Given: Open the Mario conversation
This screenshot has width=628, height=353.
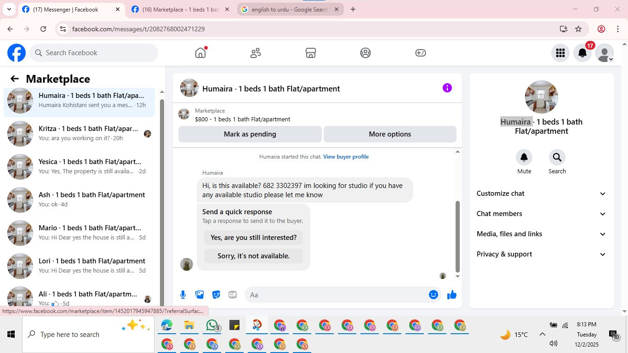Looking at the screenshot, I should pos(79,233).
